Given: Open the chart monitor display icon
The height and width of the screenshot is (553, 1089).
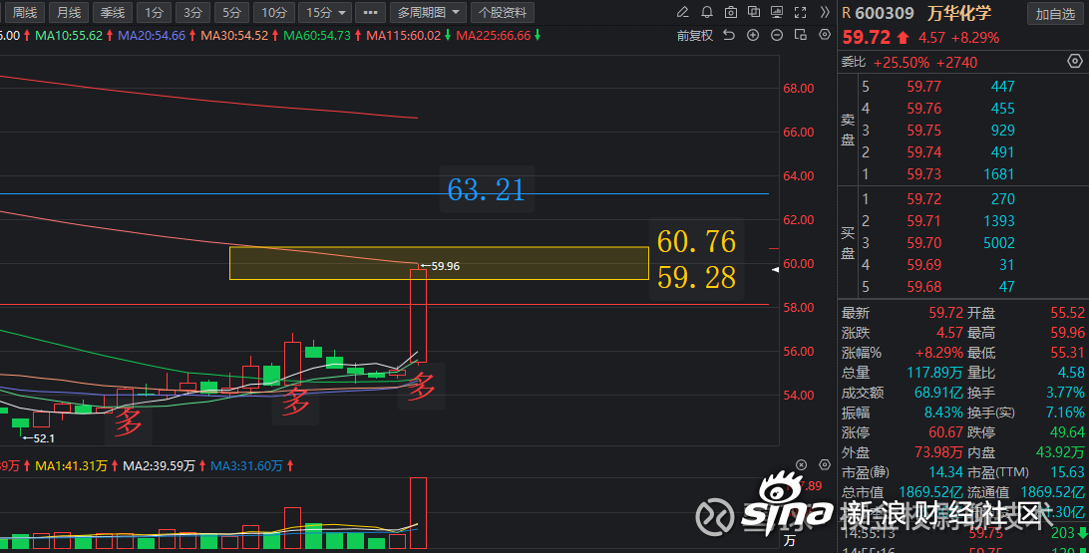Looking at the screenshot, I should point(777,13).
